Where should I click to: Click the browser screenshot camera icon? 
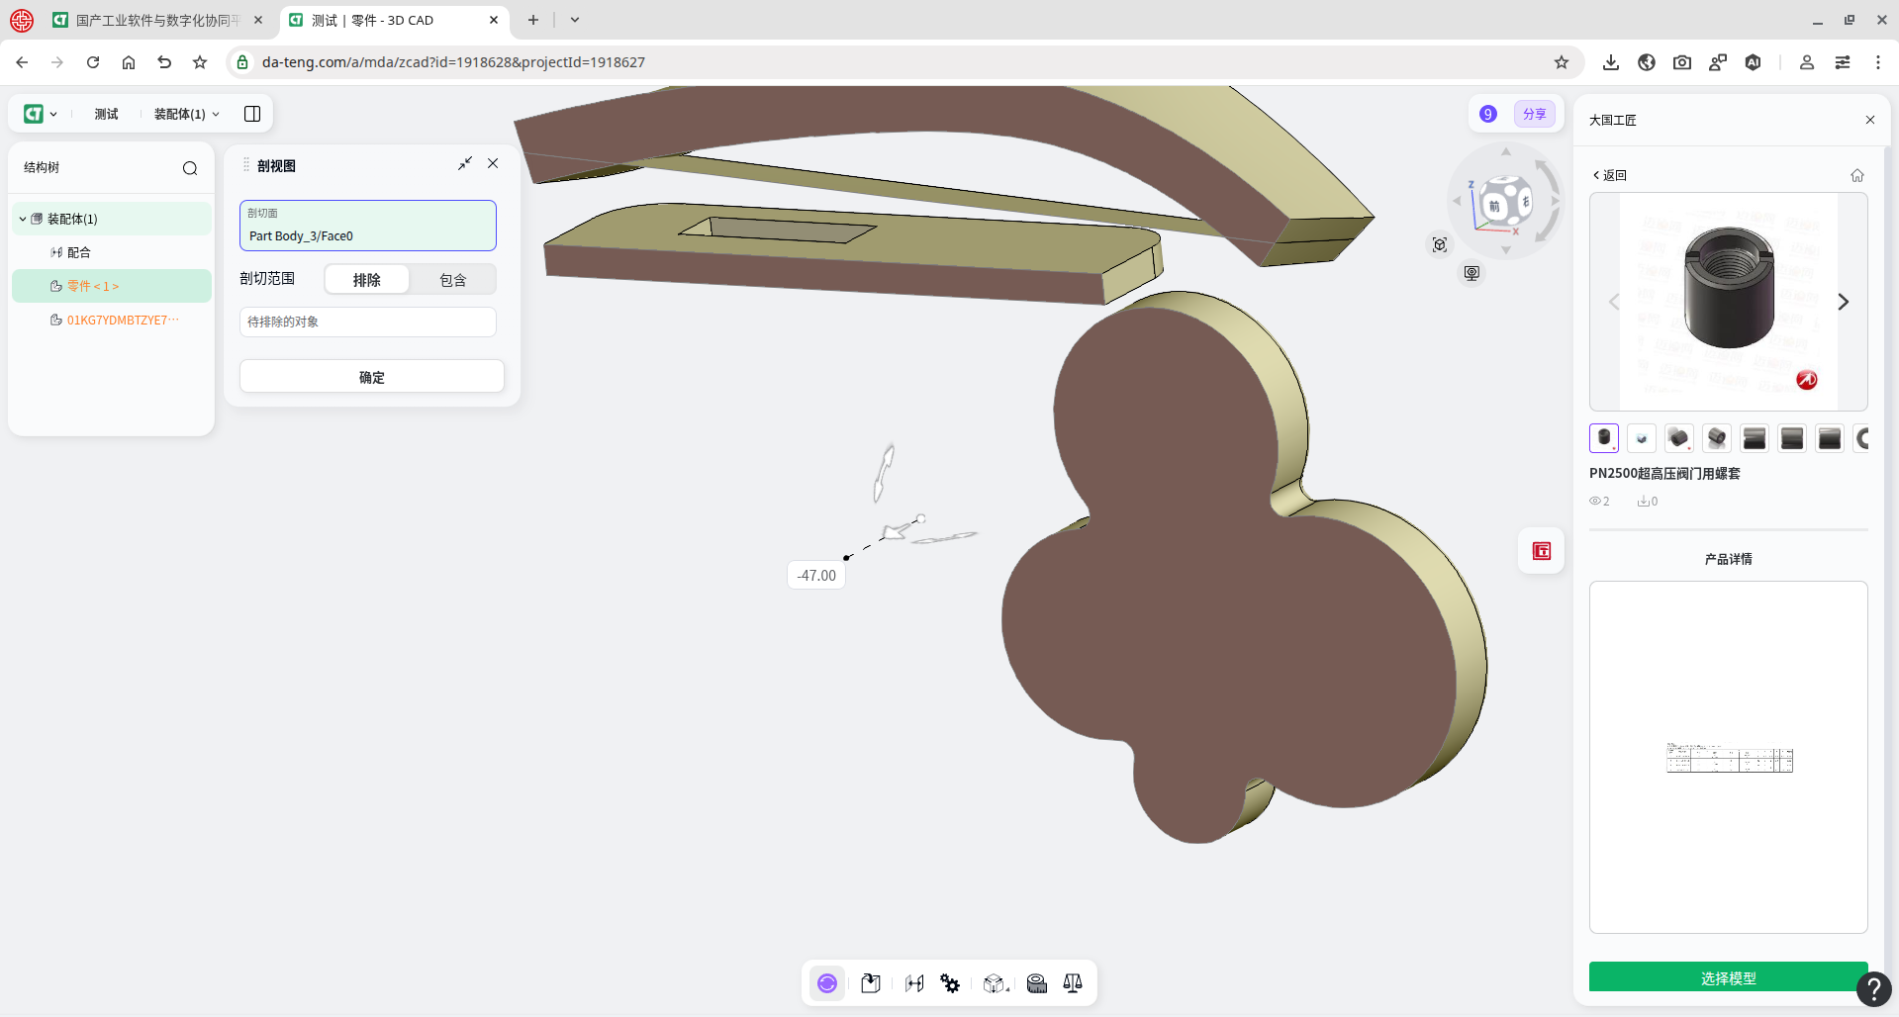pyautogui.click(x=1682, y=62)
